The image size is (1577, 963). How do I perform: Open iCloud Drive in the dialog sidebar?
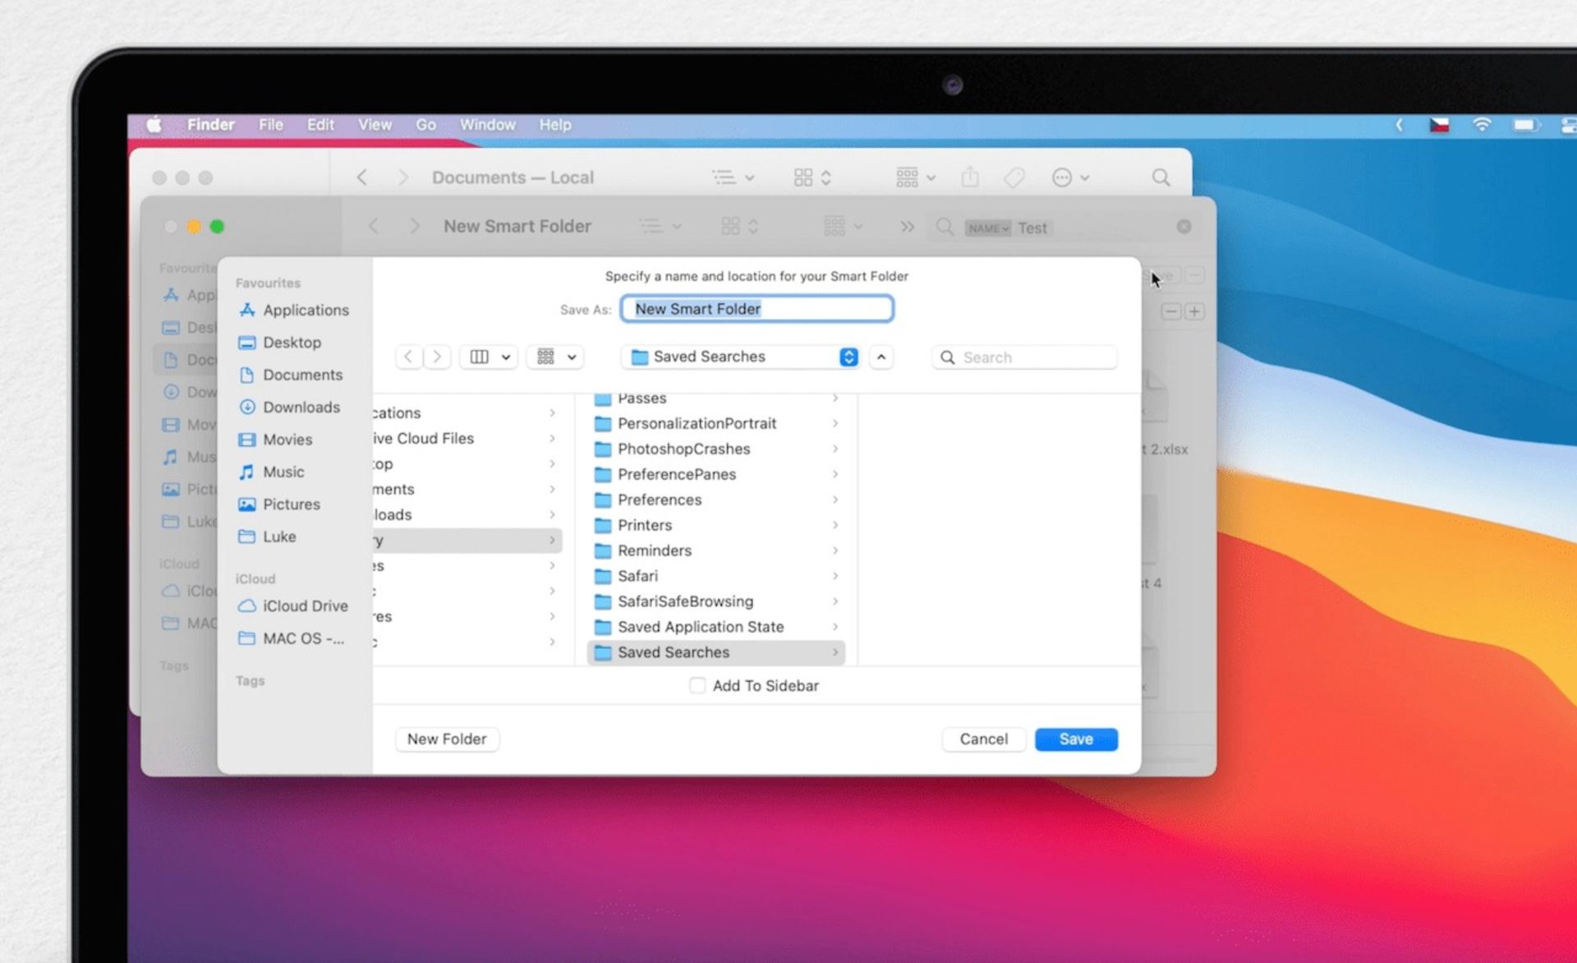(305, 606)
